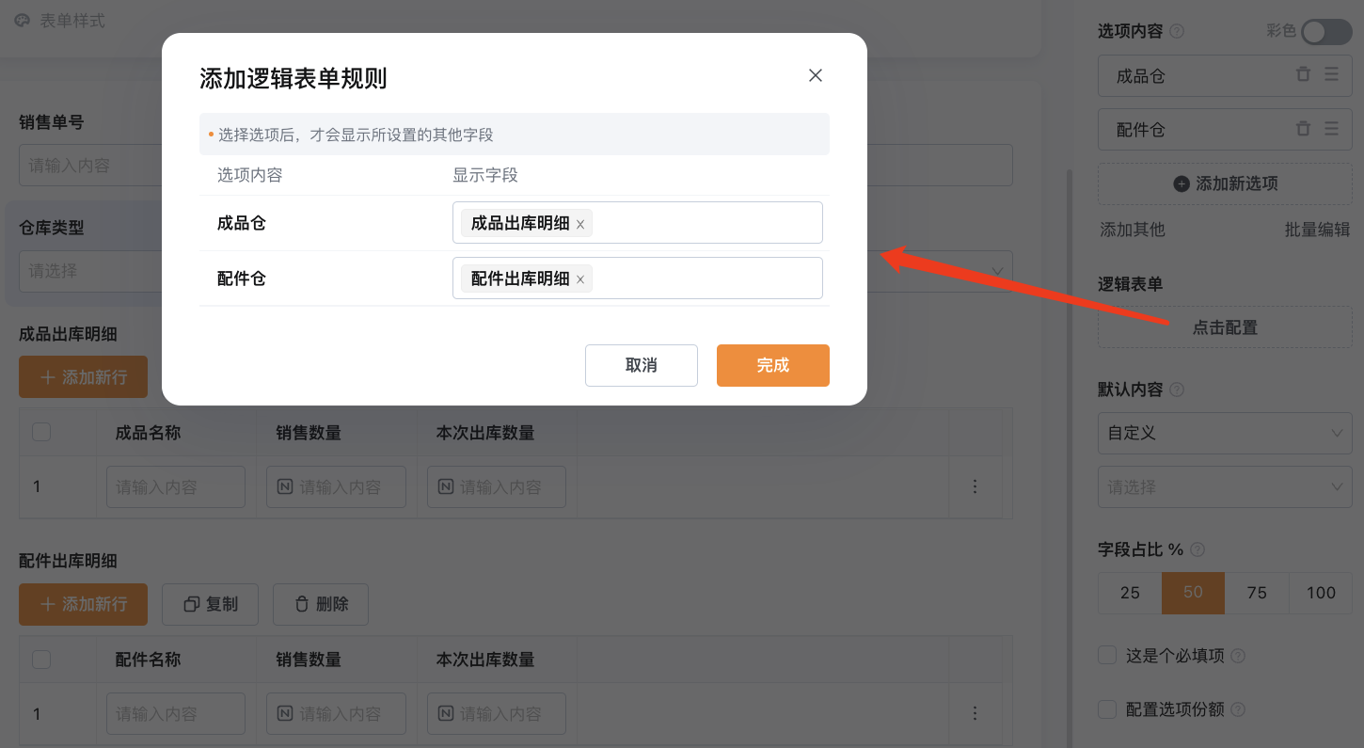Open the 请选择 default value dropdown

coord(1225,487)
